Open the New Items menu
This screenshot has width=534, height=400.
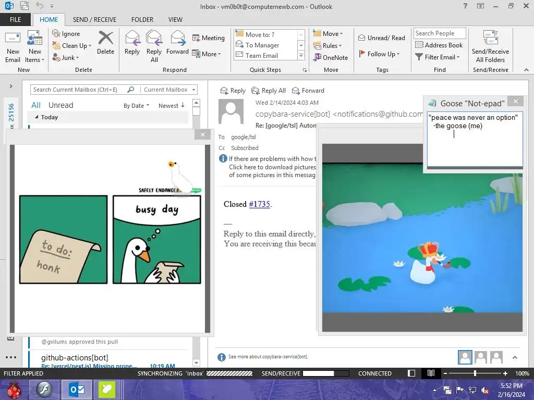point(35,47)
